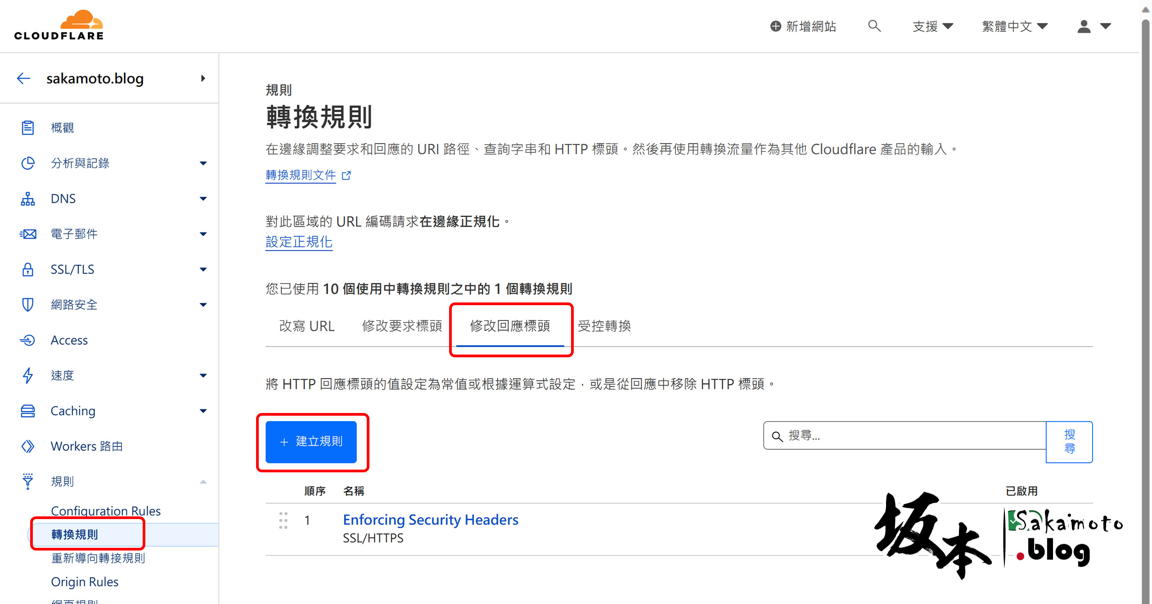Open 重新導向轉接規則 in the sidebar
The width and height of the screenshot is (1152, 604).
[x=98, y=558]
